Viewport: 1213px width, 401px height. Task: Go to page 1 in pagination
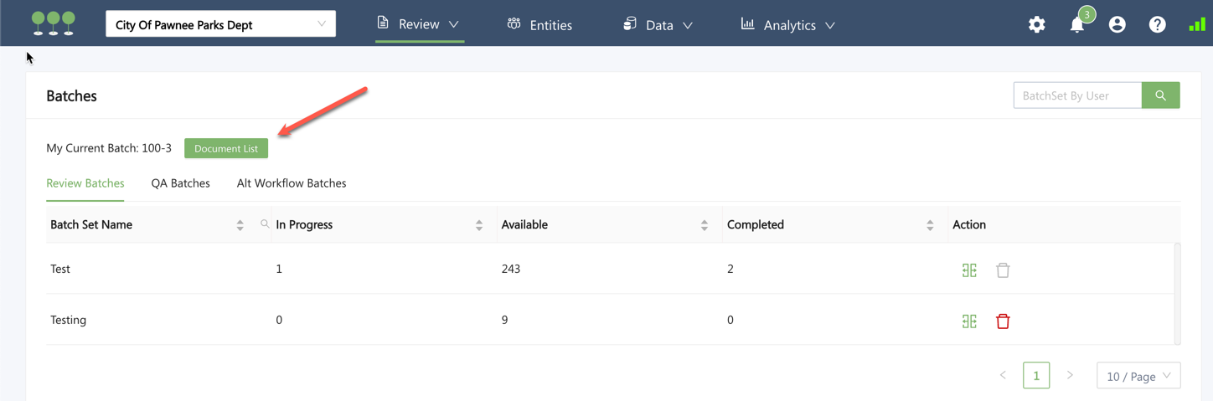(x=1035, y=376)
